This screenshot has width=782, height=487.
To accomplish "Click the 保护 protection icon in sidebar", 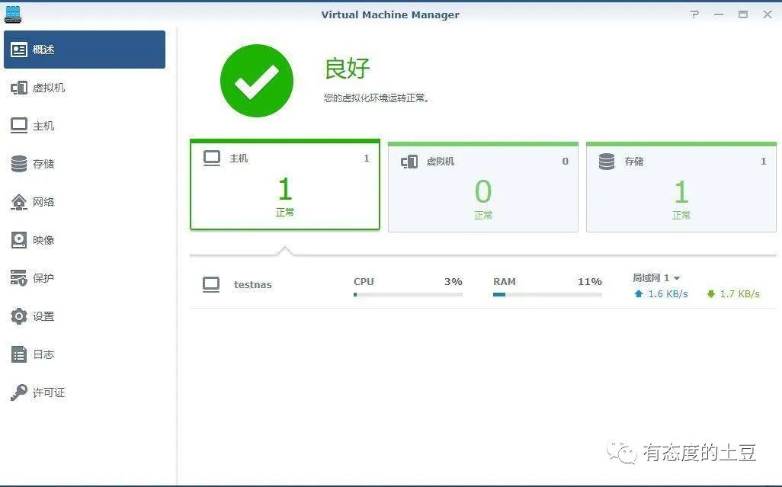I will (19, 277).
